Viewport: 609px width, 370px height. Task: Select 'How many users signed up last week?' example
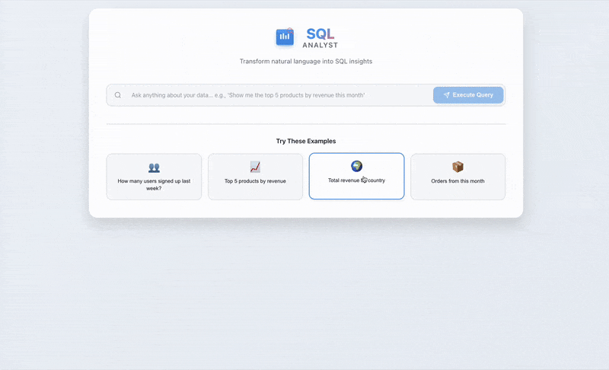[155, 177]
